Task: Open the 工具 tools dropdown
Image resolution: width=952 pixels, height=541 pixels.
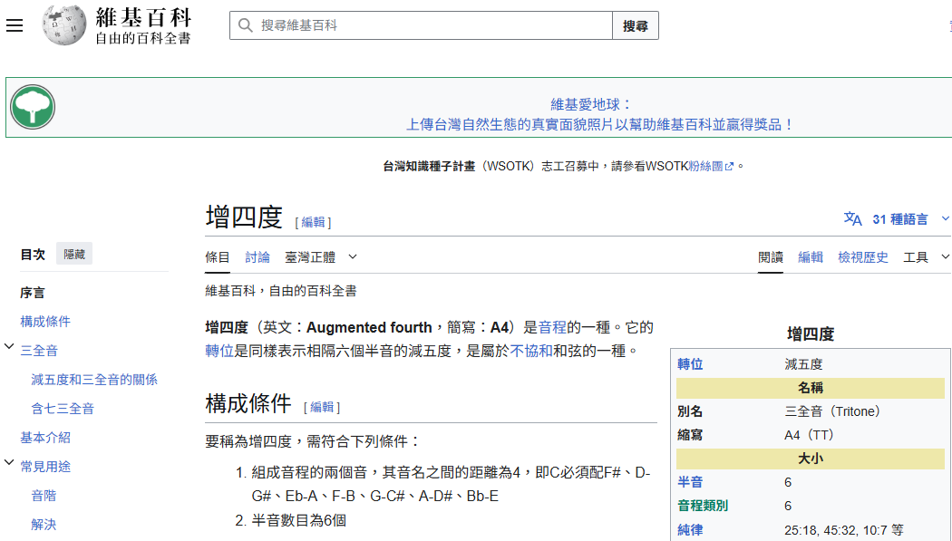Action: (926, 257)
